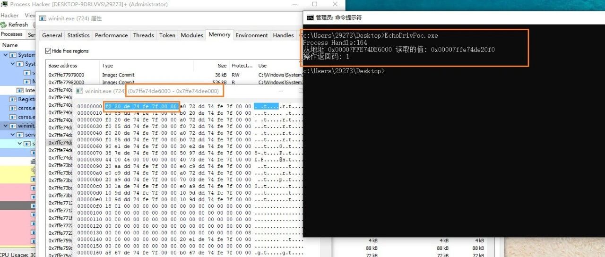Click the hex viewer address range title

pyautogui.click(x=174, y=91)
